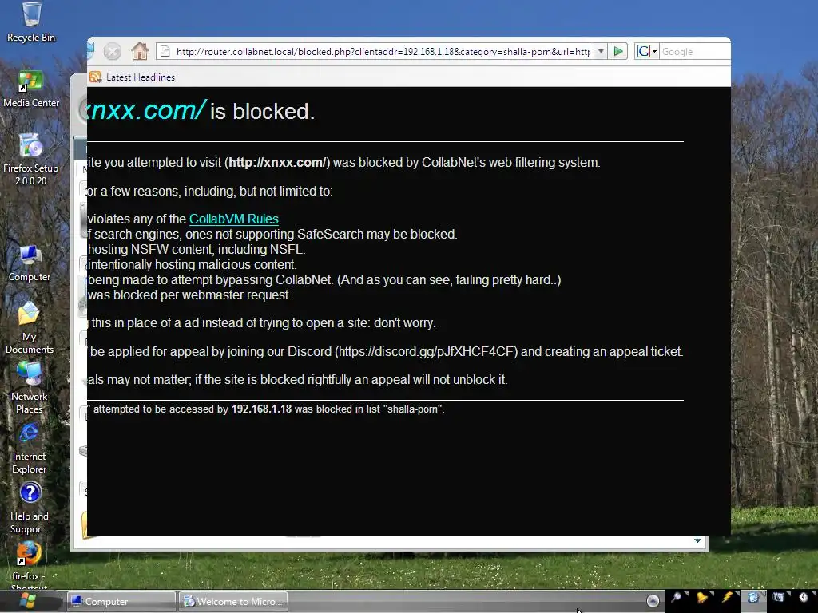Click the lightning bolt tray icon

727,598
